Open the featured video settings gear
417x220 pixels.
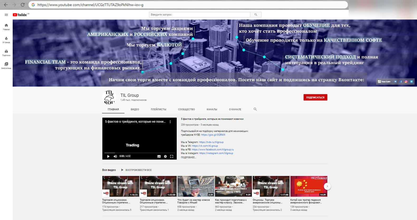tap(165, 156)
